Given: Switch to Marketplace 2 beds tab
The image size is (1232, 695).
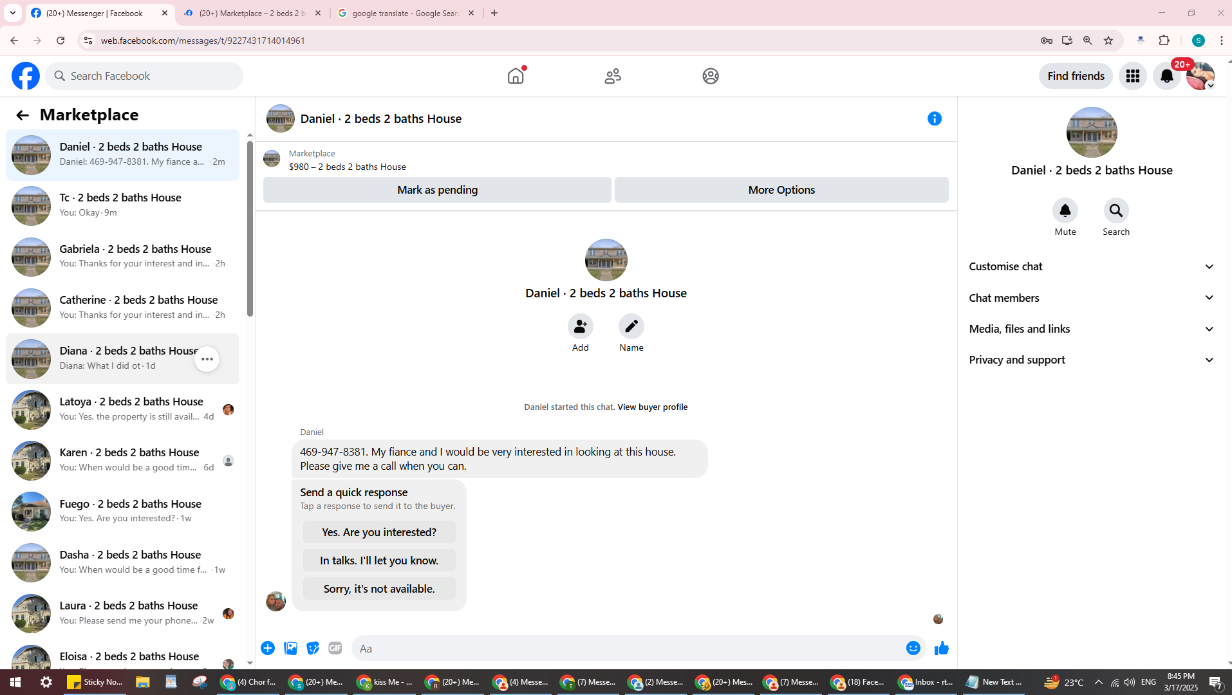Looking at the screenshot, I should pos(252,13).
